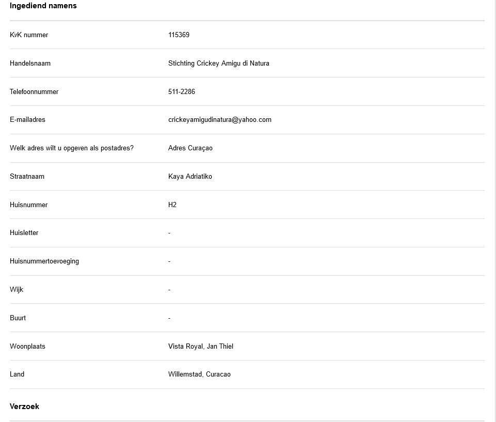Click the 'Welk adres wilt u opgeven als postadres?' question
Screen dimensions: 496x422
[x=71, y=148]
